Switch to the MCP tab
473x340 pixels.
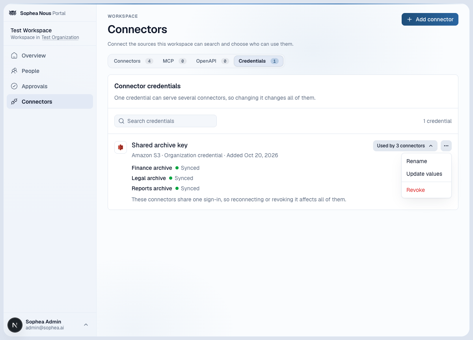pyautogui.click(x=174, y=61)
